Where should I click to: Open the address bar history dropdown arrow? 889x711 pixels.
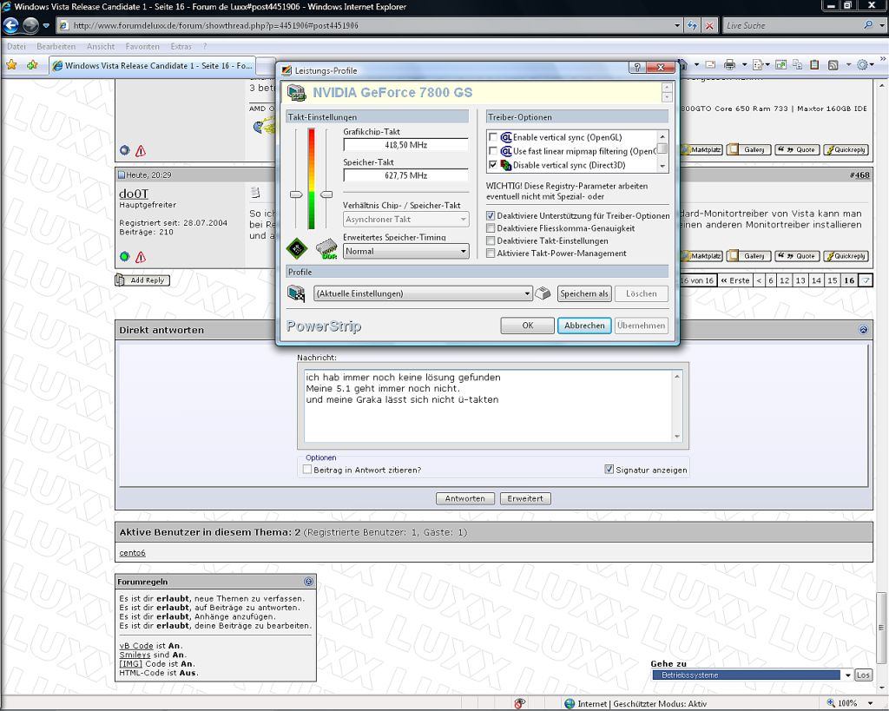click(677, 25)
